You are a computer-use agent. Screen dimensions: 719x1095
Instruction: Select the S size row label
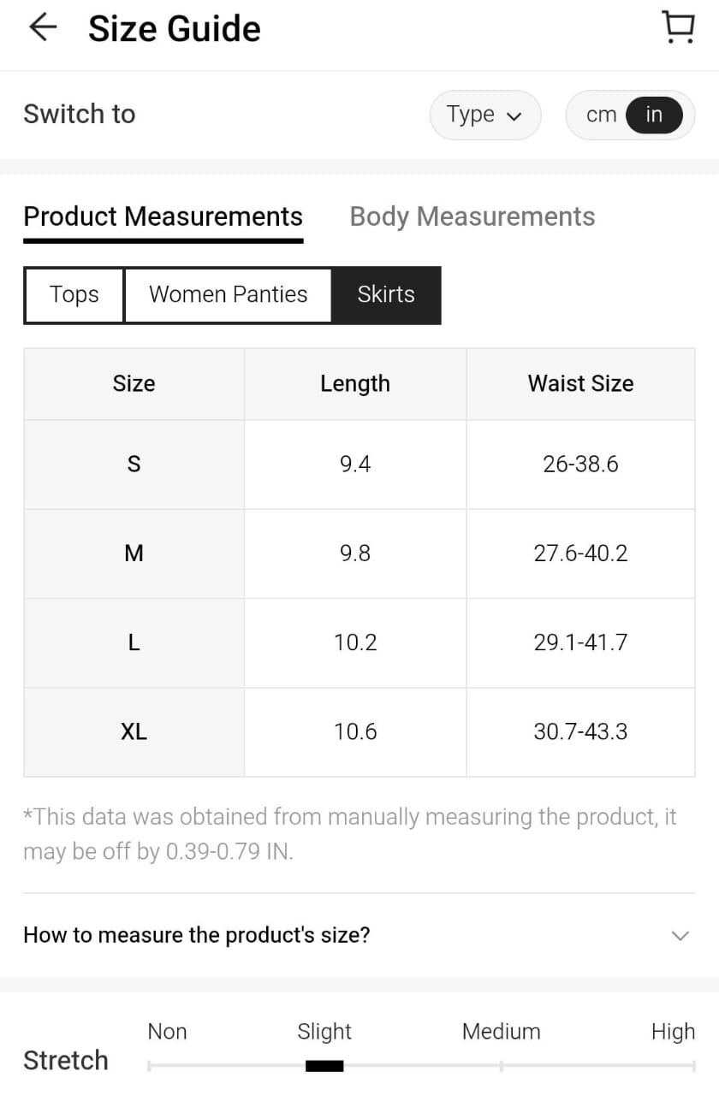tap(134, 465)
